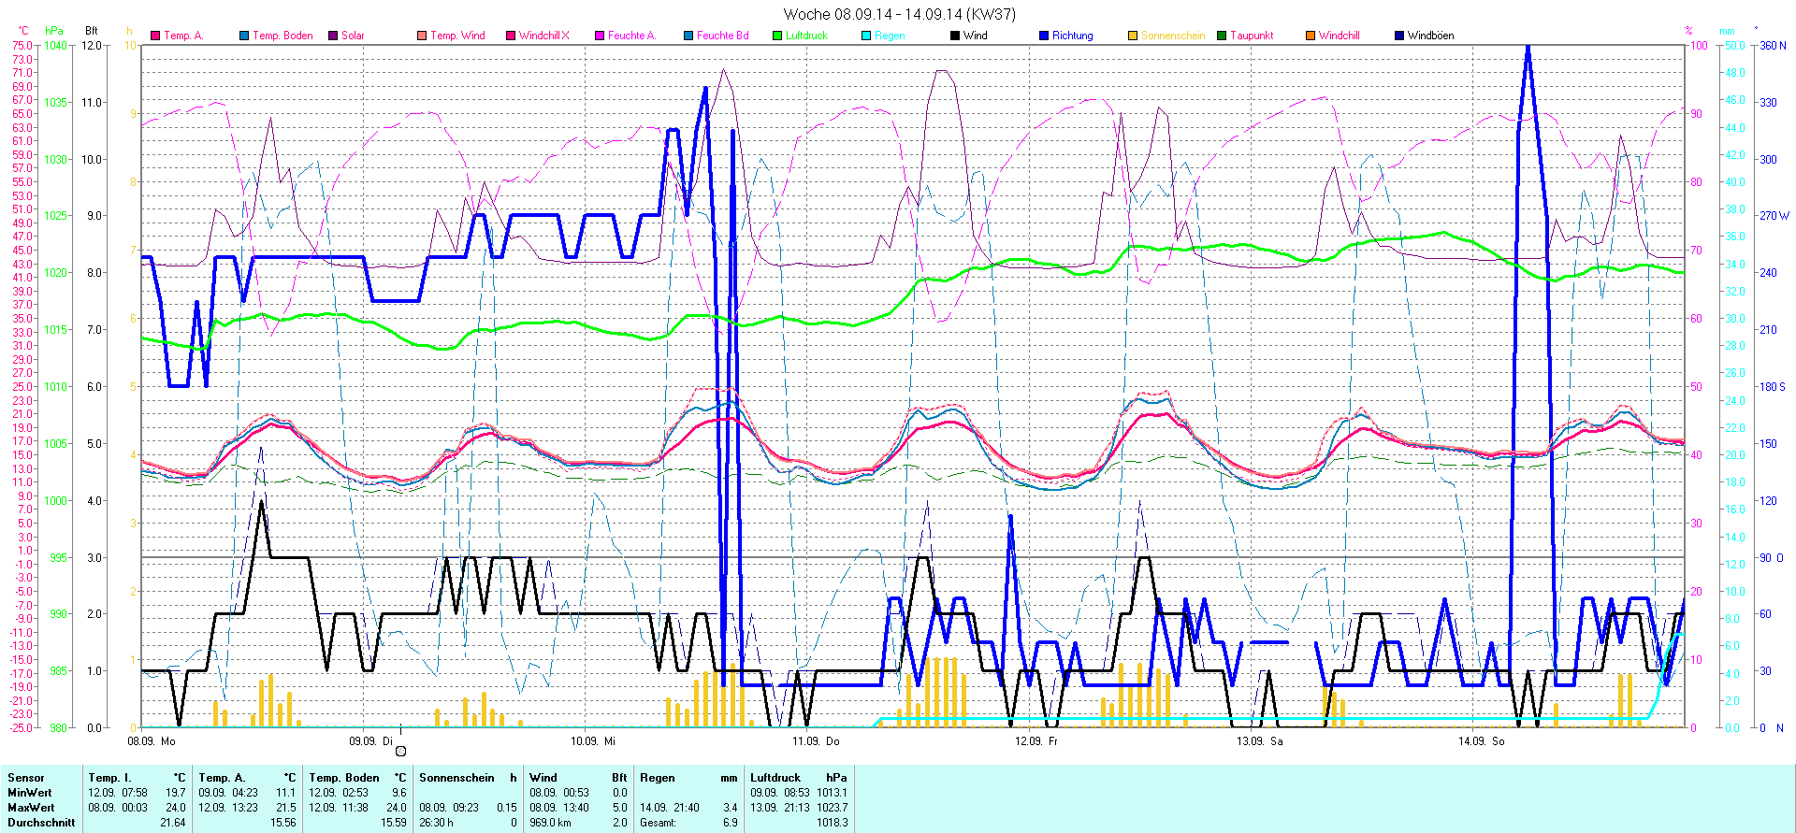Click the blue Richtung legend square
Viewport: 1796px width, 833px height.
coord(1044,36)
